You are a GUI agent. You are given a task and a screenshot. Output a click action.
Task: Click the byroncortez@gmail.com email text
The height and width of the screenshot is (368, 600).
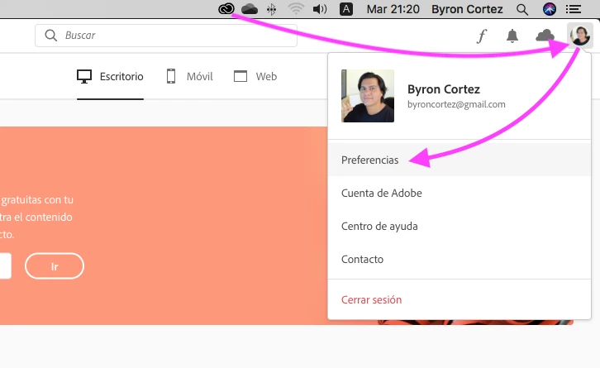pos(456,104)
